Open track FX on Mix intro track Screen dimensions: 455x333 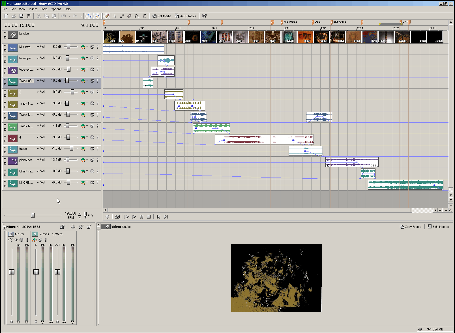83,47
